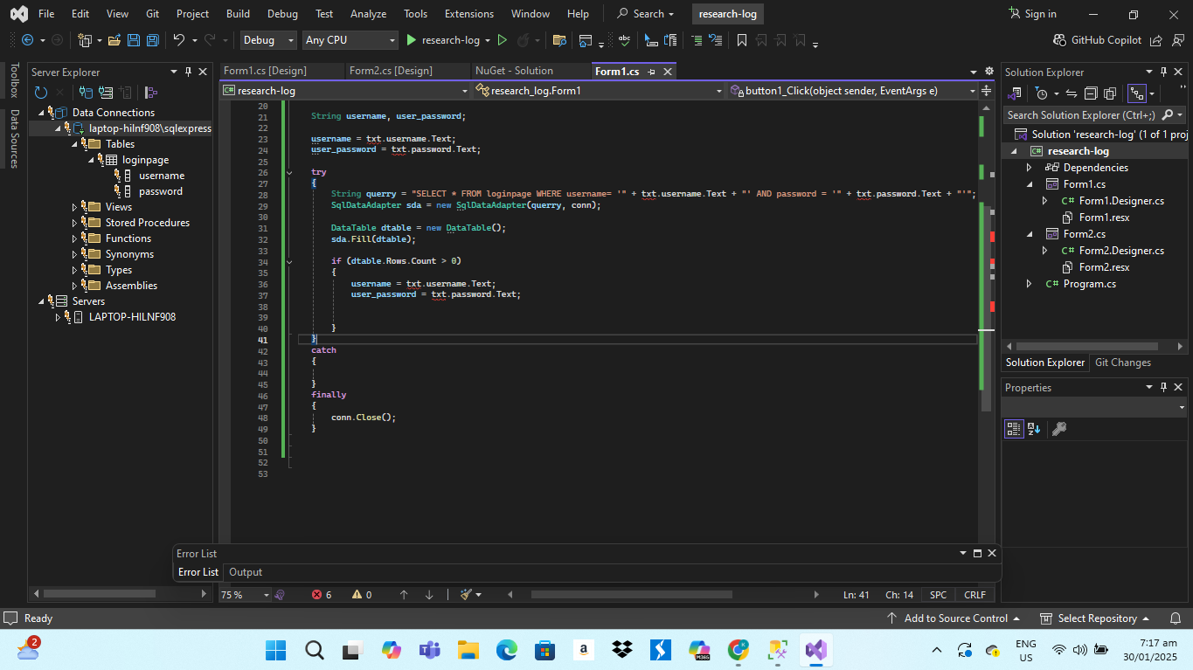This screenshot has width=1193, height=670.
Task: Click the GitHub Copilot button
Action: click(1099, 40)
